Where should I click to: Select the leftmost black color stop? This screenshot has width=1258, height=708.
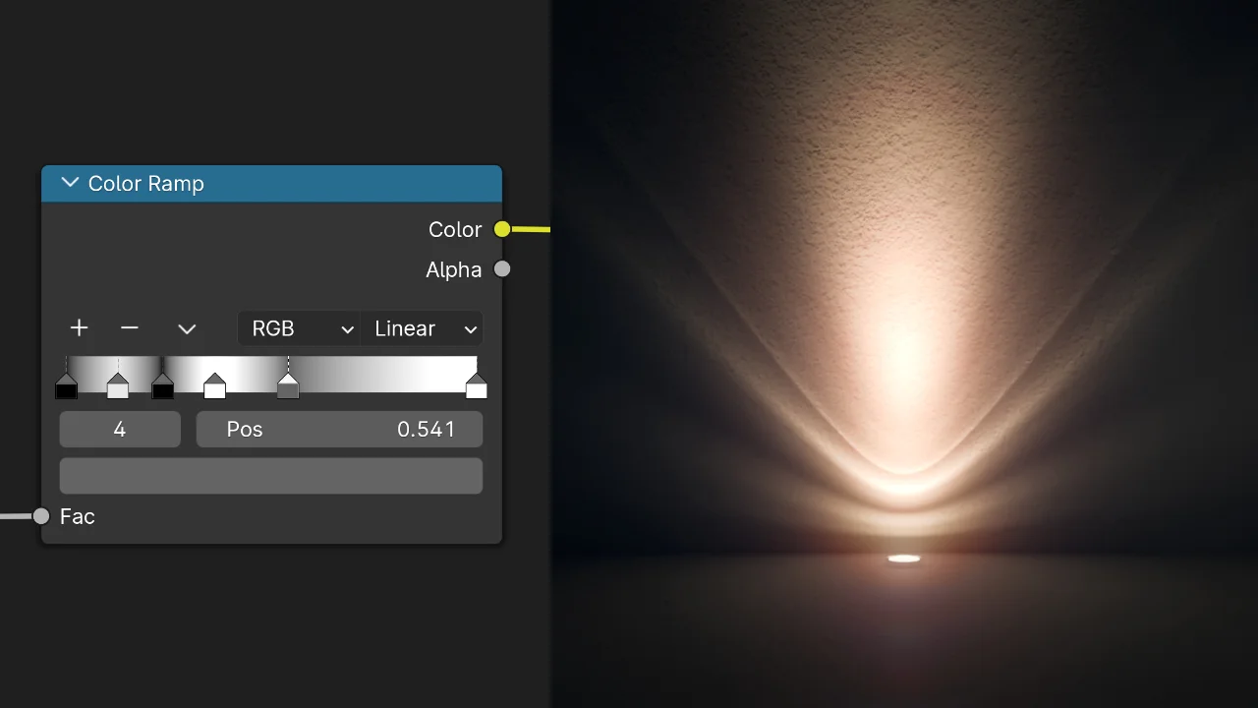[x=66, y=387]
